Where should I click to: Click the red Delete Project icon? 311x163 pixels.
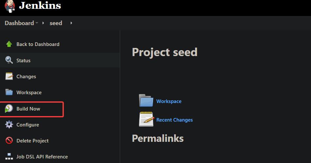(x=9, y=141)
